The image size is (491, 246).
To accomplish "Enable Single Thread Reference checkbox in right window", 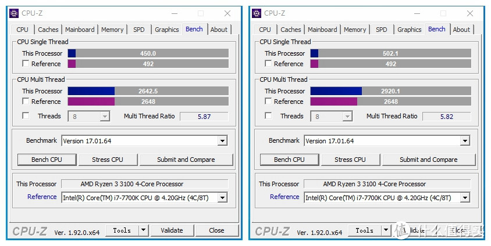I will (268, 63).
